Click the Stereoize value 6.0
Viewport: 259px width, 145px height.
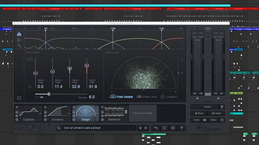tap(92, 97)
